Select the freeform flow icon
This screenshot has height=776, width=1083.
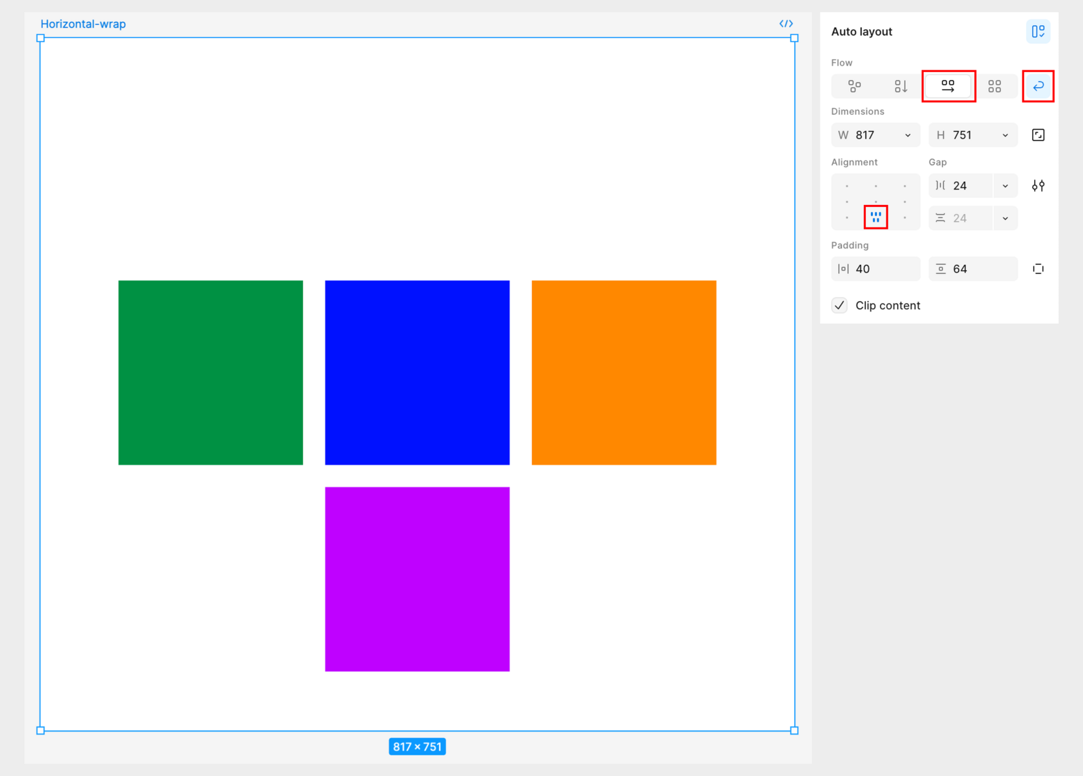[855, 86]
